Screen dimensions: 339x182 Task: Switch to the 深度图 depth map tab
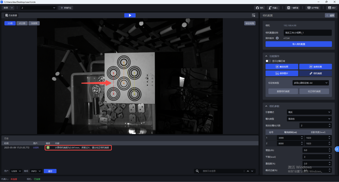(34, 23)
